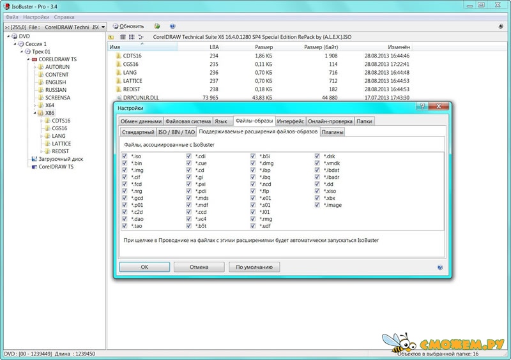Toggle the *.dmg extension checkbox
Viewport: 511px width, 360px height.
point(253,163)
